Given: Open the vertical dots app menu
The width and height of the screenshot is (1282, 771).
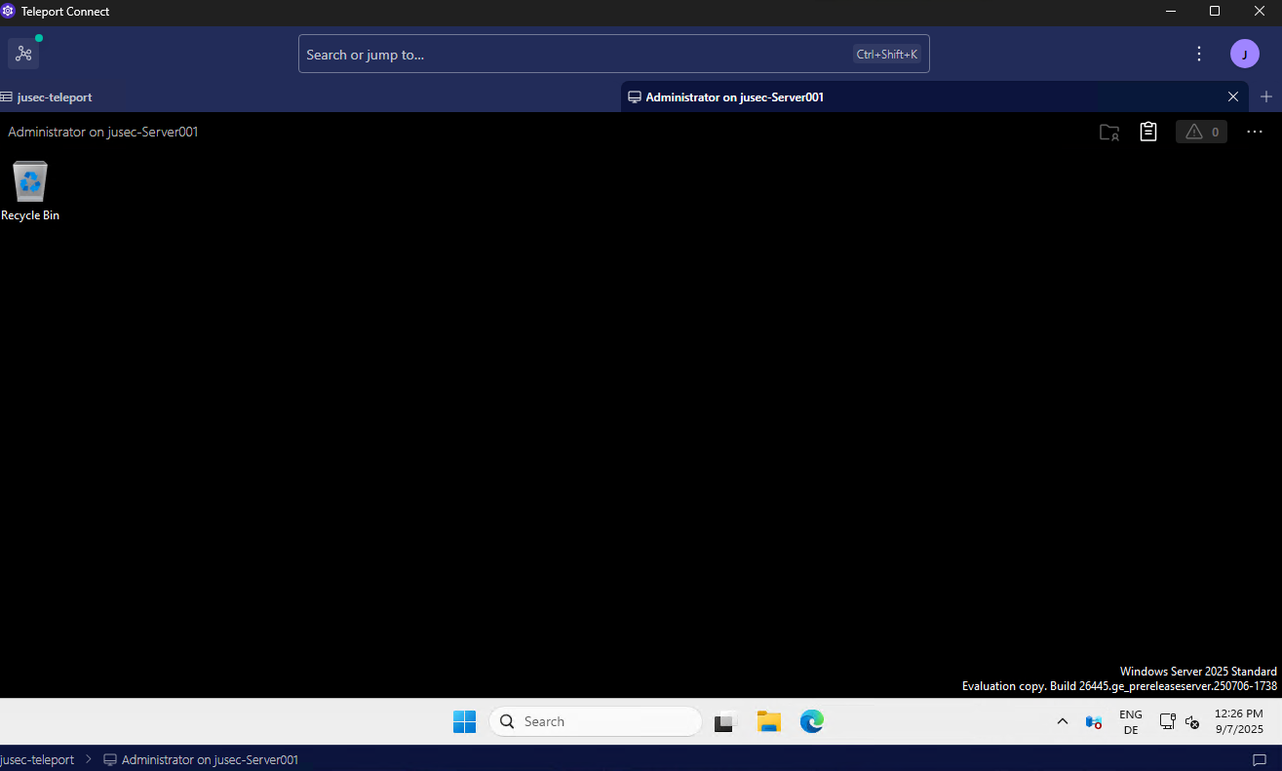Looking at the screenshot, I should (1199, 54).
